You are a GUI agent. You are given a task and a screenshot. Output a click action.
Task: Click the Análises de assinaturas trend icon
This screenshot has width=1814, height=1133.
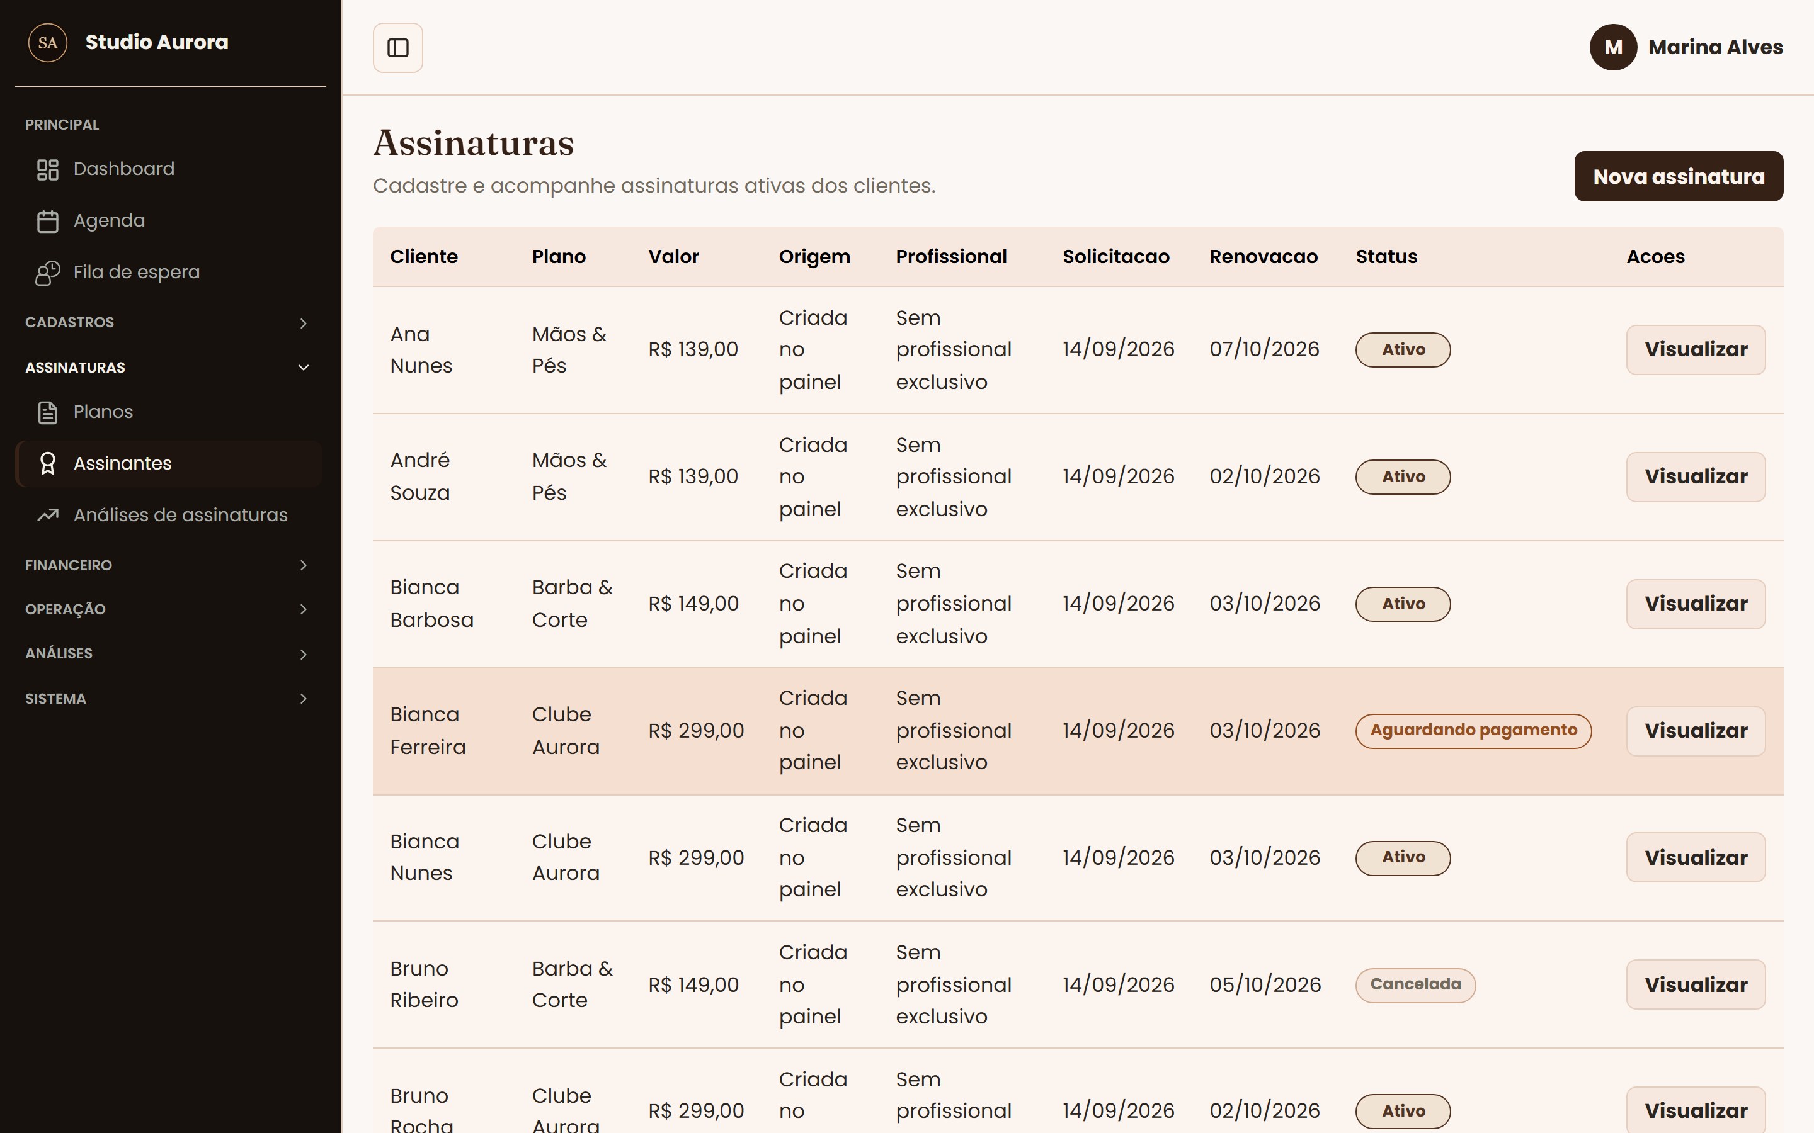[x=48, y=515]
